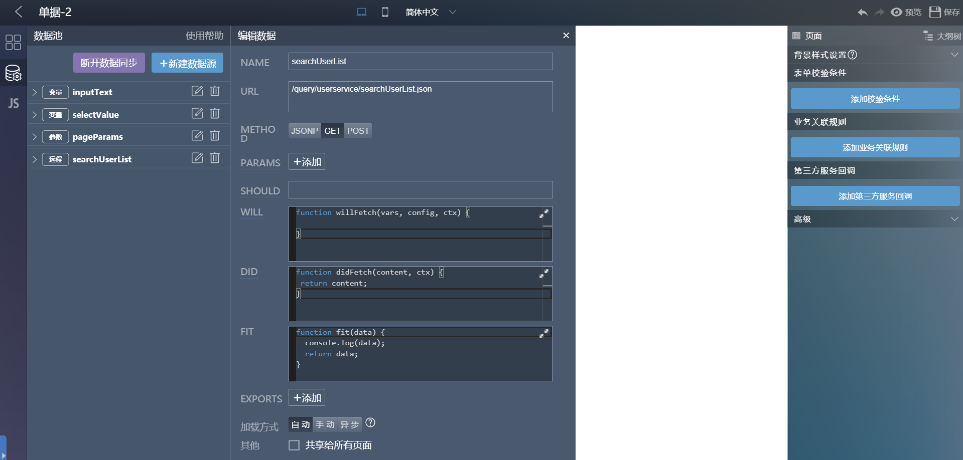Expand the inputText variable row
The image size is (963, 460).
point(35,92)
